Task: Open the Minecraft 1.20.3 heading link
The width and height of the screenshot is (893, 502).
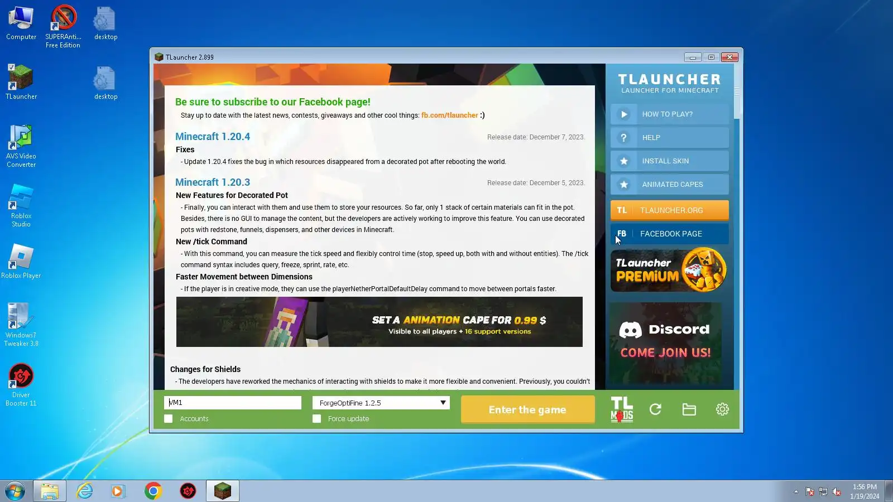Action: [x=213, y=182]
